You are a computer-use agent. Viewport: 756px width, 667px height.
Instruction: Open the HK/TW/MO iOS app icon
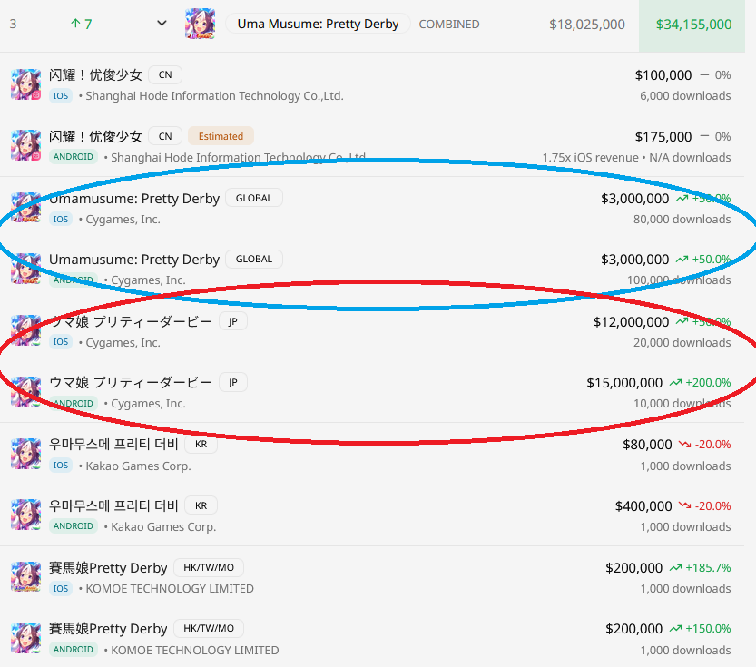26,577
